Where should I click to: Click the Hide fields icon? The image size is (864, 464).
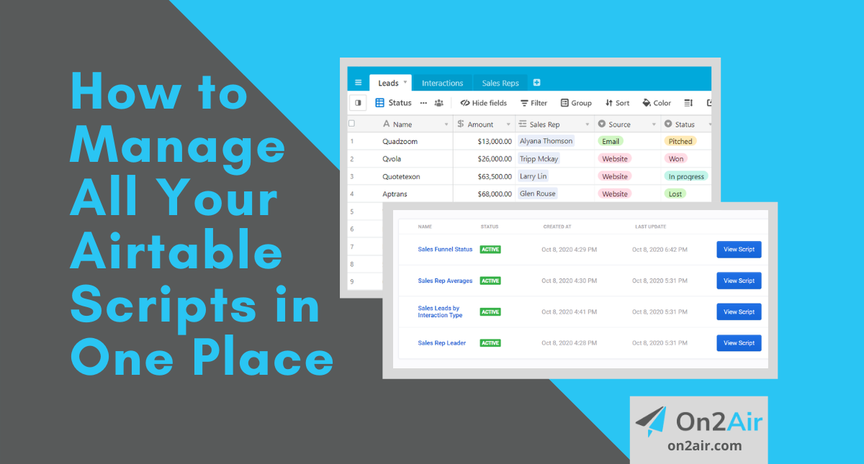click(x=482, y=103)
